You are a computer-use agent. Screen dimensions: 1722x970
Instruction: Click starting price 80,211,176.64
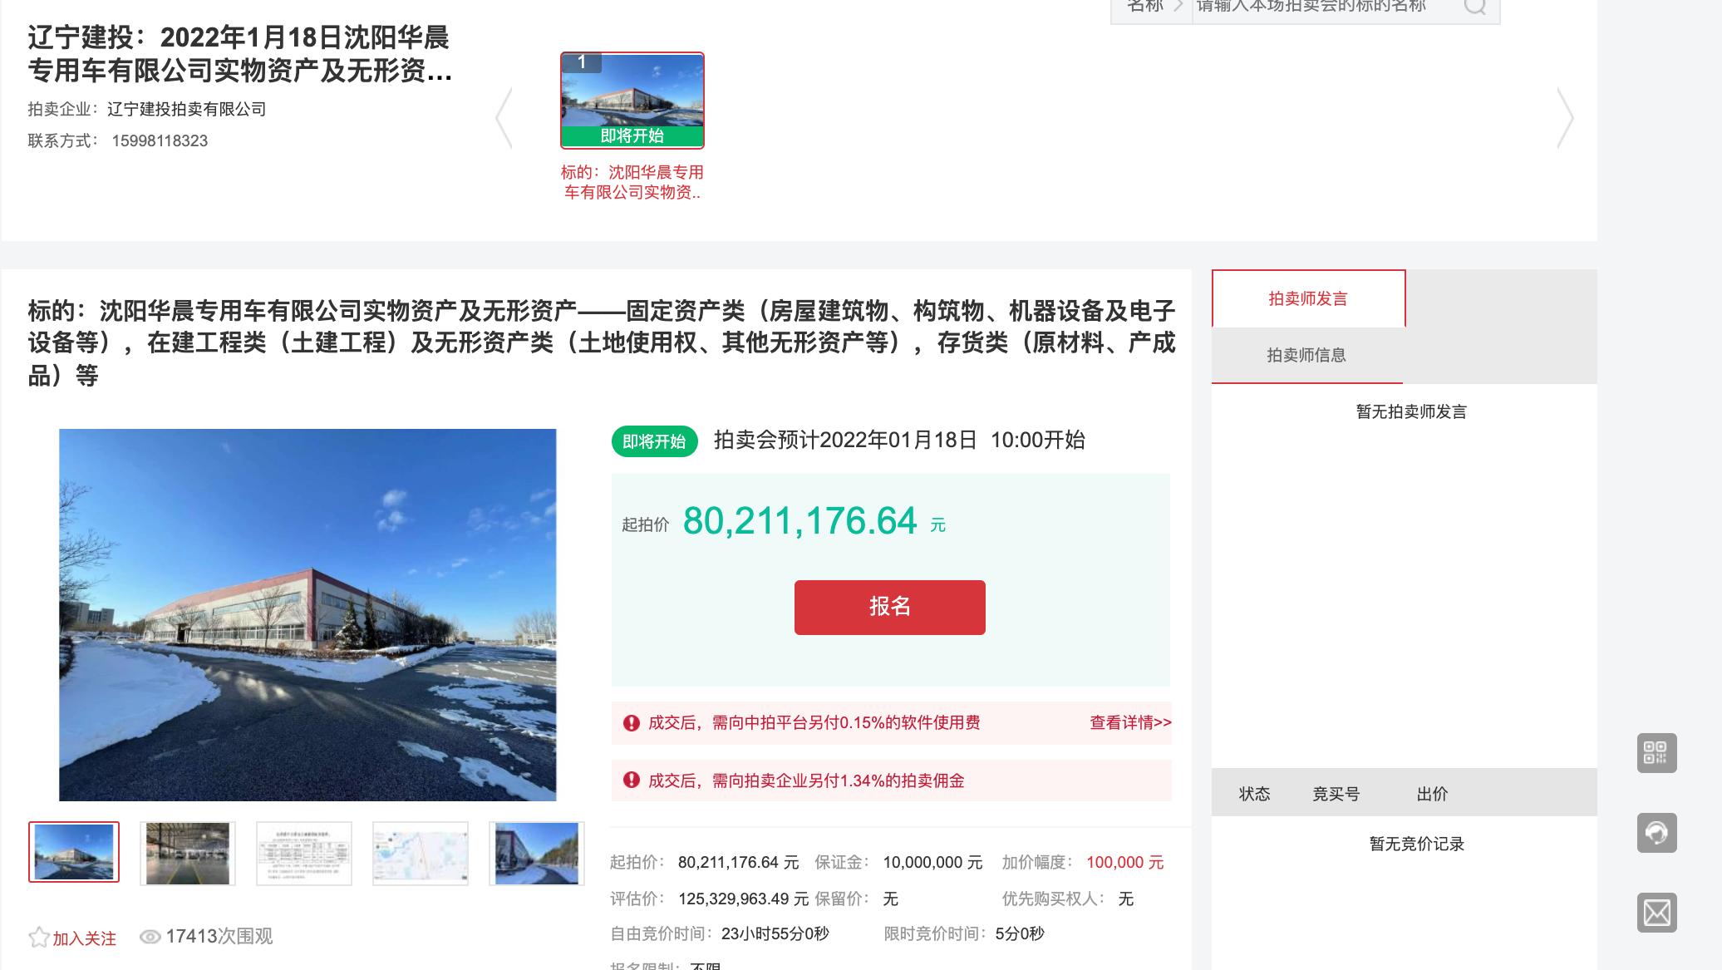tap(799, 521)
